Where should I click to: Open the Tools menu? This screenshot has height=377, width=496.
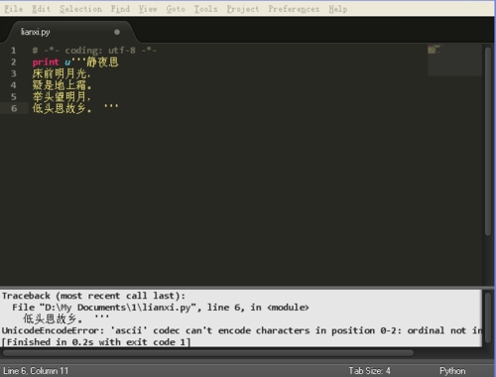click(x=205, y=9)
